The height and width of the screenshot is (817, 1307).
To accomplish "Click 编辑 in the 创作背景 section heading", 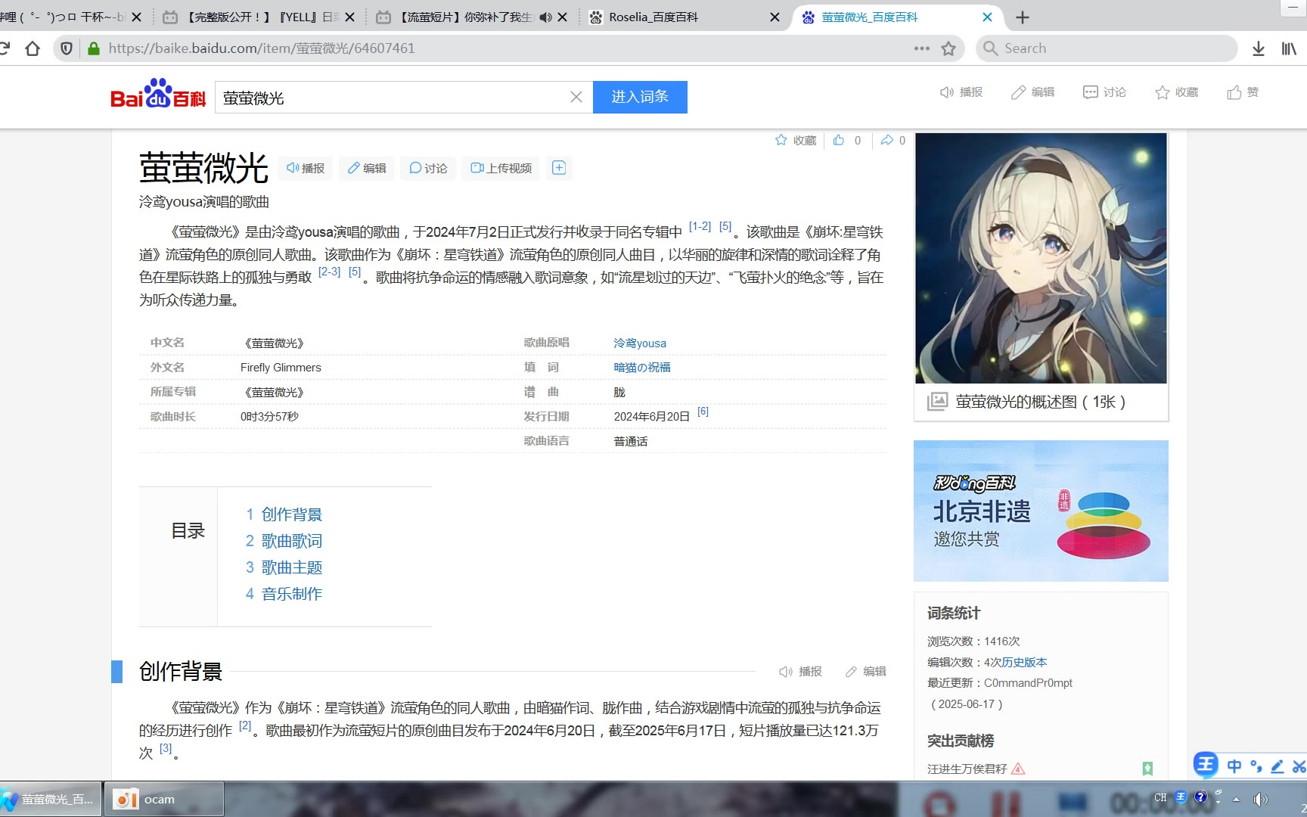I will [865, 672].
